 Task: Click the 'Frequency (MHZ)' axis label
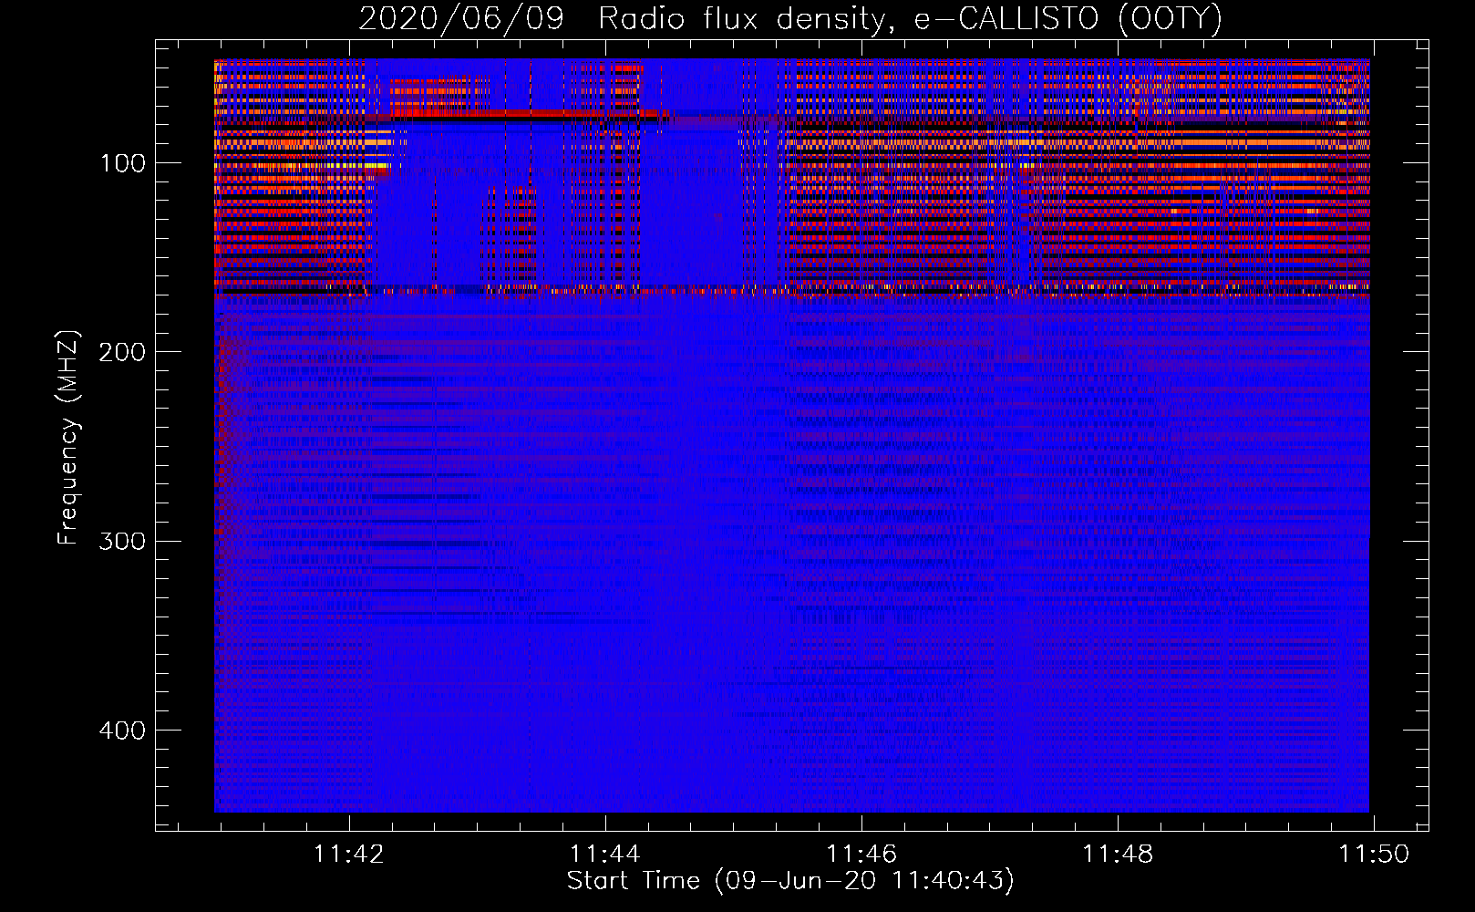pyautogui.click(x=68, y=437)
